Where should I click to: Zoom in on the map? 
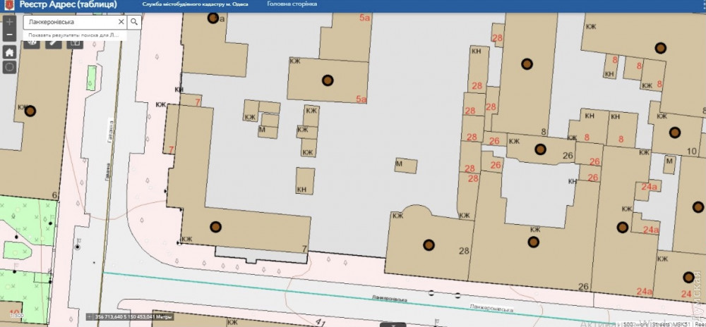(10, 21)
